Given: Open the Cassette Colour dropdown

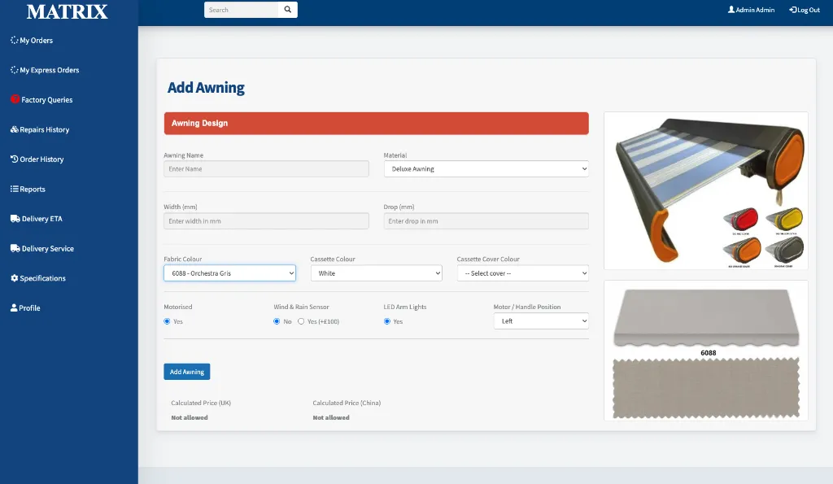Looking at the screenshot, I should (376, 273).
